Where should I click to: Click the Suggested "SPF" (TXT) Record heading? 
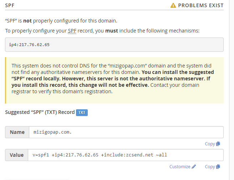[40, 112]
